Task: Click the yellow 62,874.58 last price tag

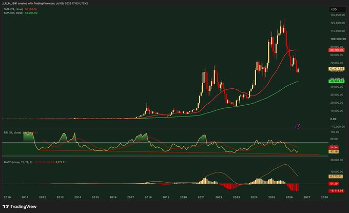Action: 336,69
